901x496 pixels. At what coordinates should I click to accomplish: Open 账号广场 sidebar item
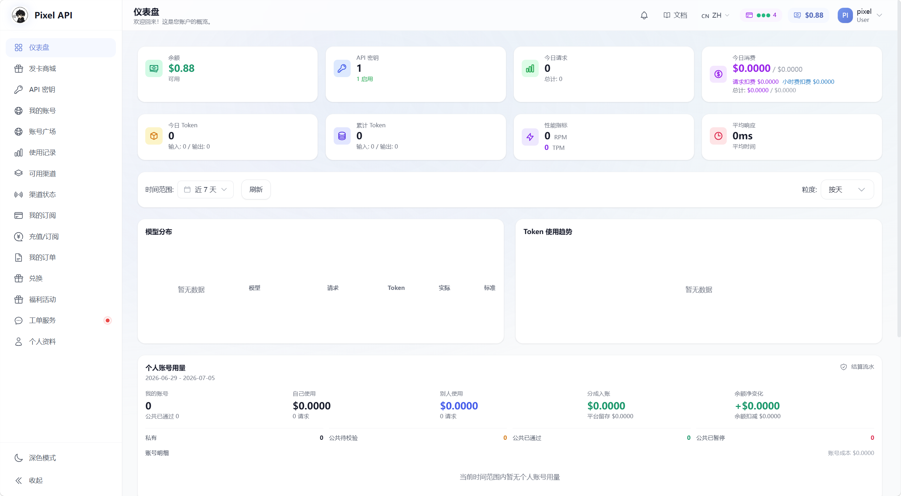coord(61,132)
